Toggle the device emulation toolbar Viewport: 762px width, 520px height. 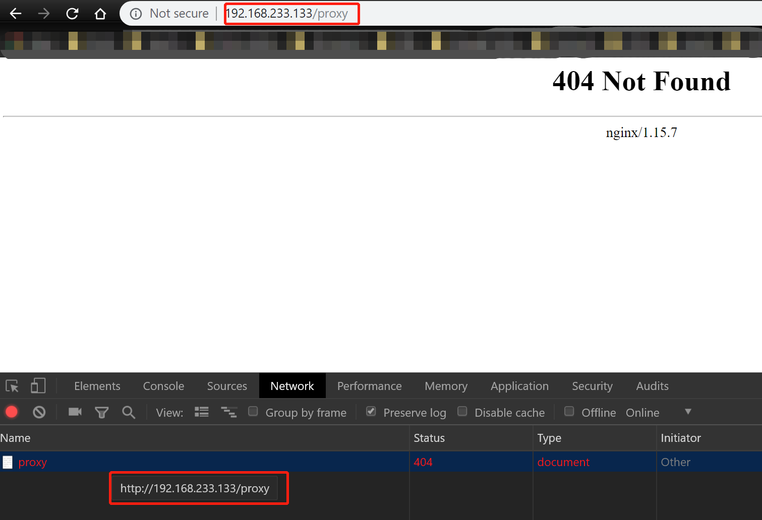coord(38,385)
